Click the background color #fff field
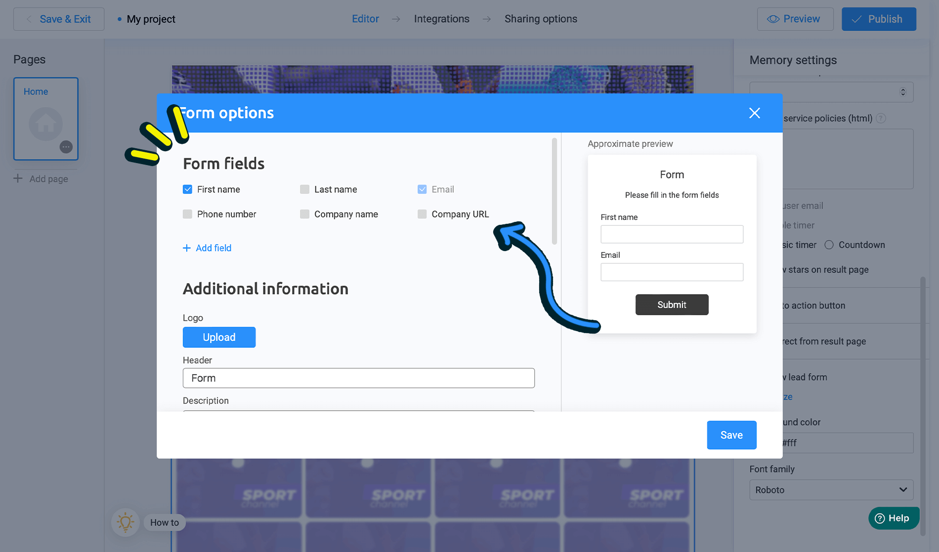The width and height of the screenshot is (939, 552). 848,443
